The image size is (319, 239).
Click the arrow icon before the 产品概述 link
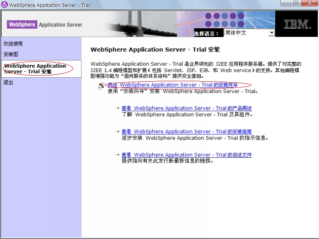tap(118, 108)
